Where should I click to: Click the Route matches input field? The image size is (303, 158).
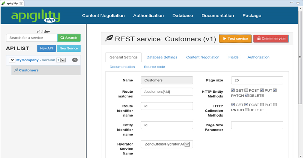pyautogui.click(x=167, y=92)
